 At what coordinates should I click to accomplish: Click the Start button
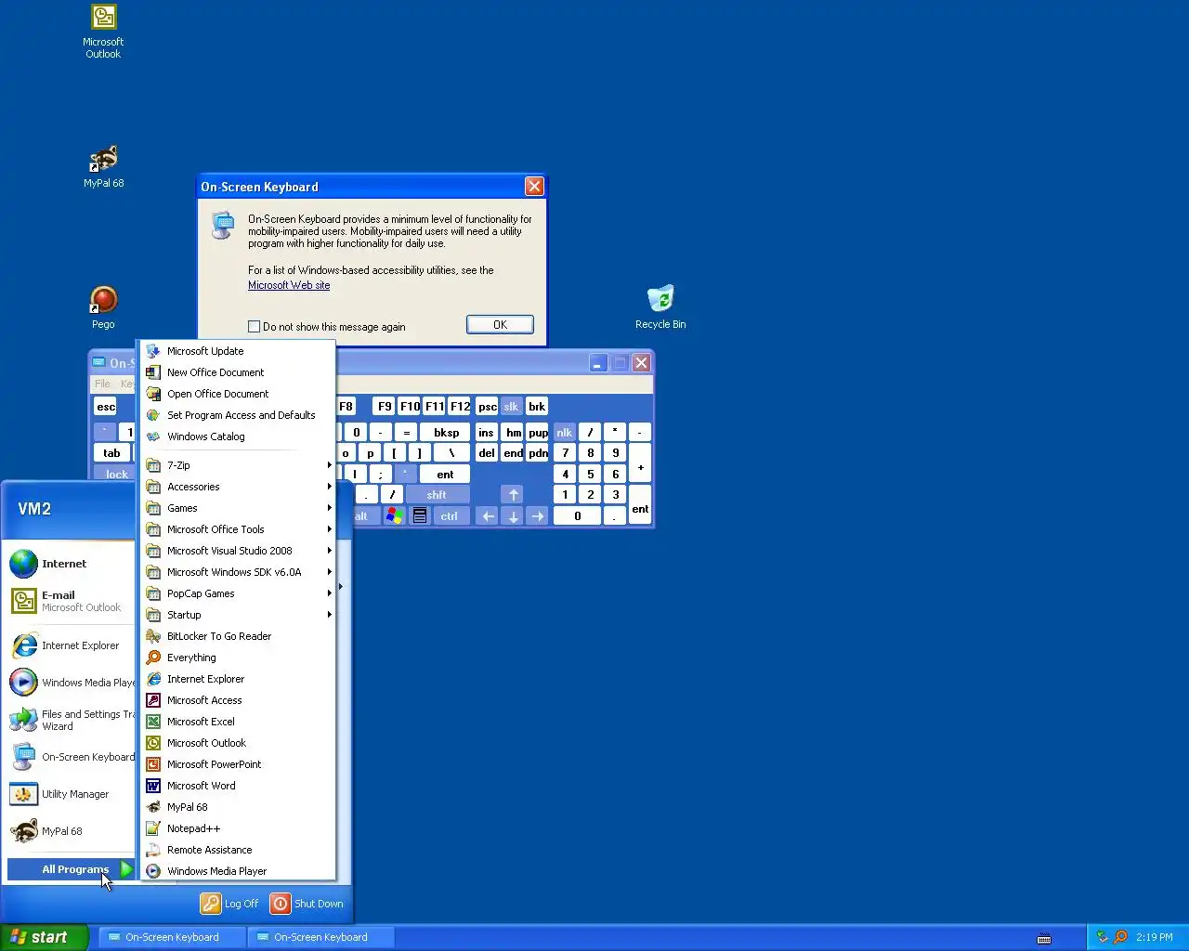(x=45, y=937)
